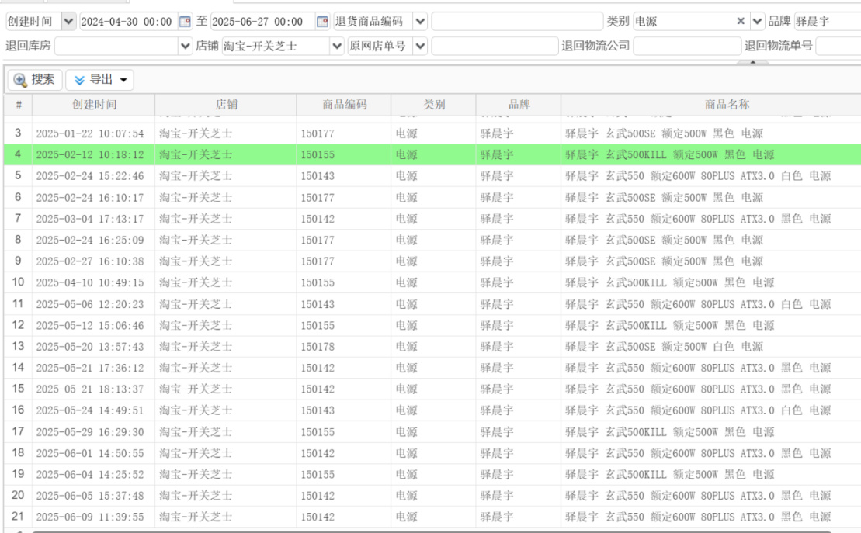Select highlighted row 2025-02-12 10:18:12
Image resolution: width=861 pixels, height=533 pixels.
pos(432,155)
